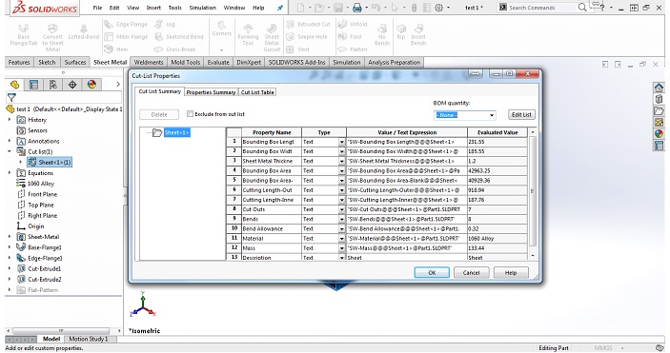Screen dimensions: 670x353
Task: Select Convert to Sheet Metal tool
Action: click(52, 37)
